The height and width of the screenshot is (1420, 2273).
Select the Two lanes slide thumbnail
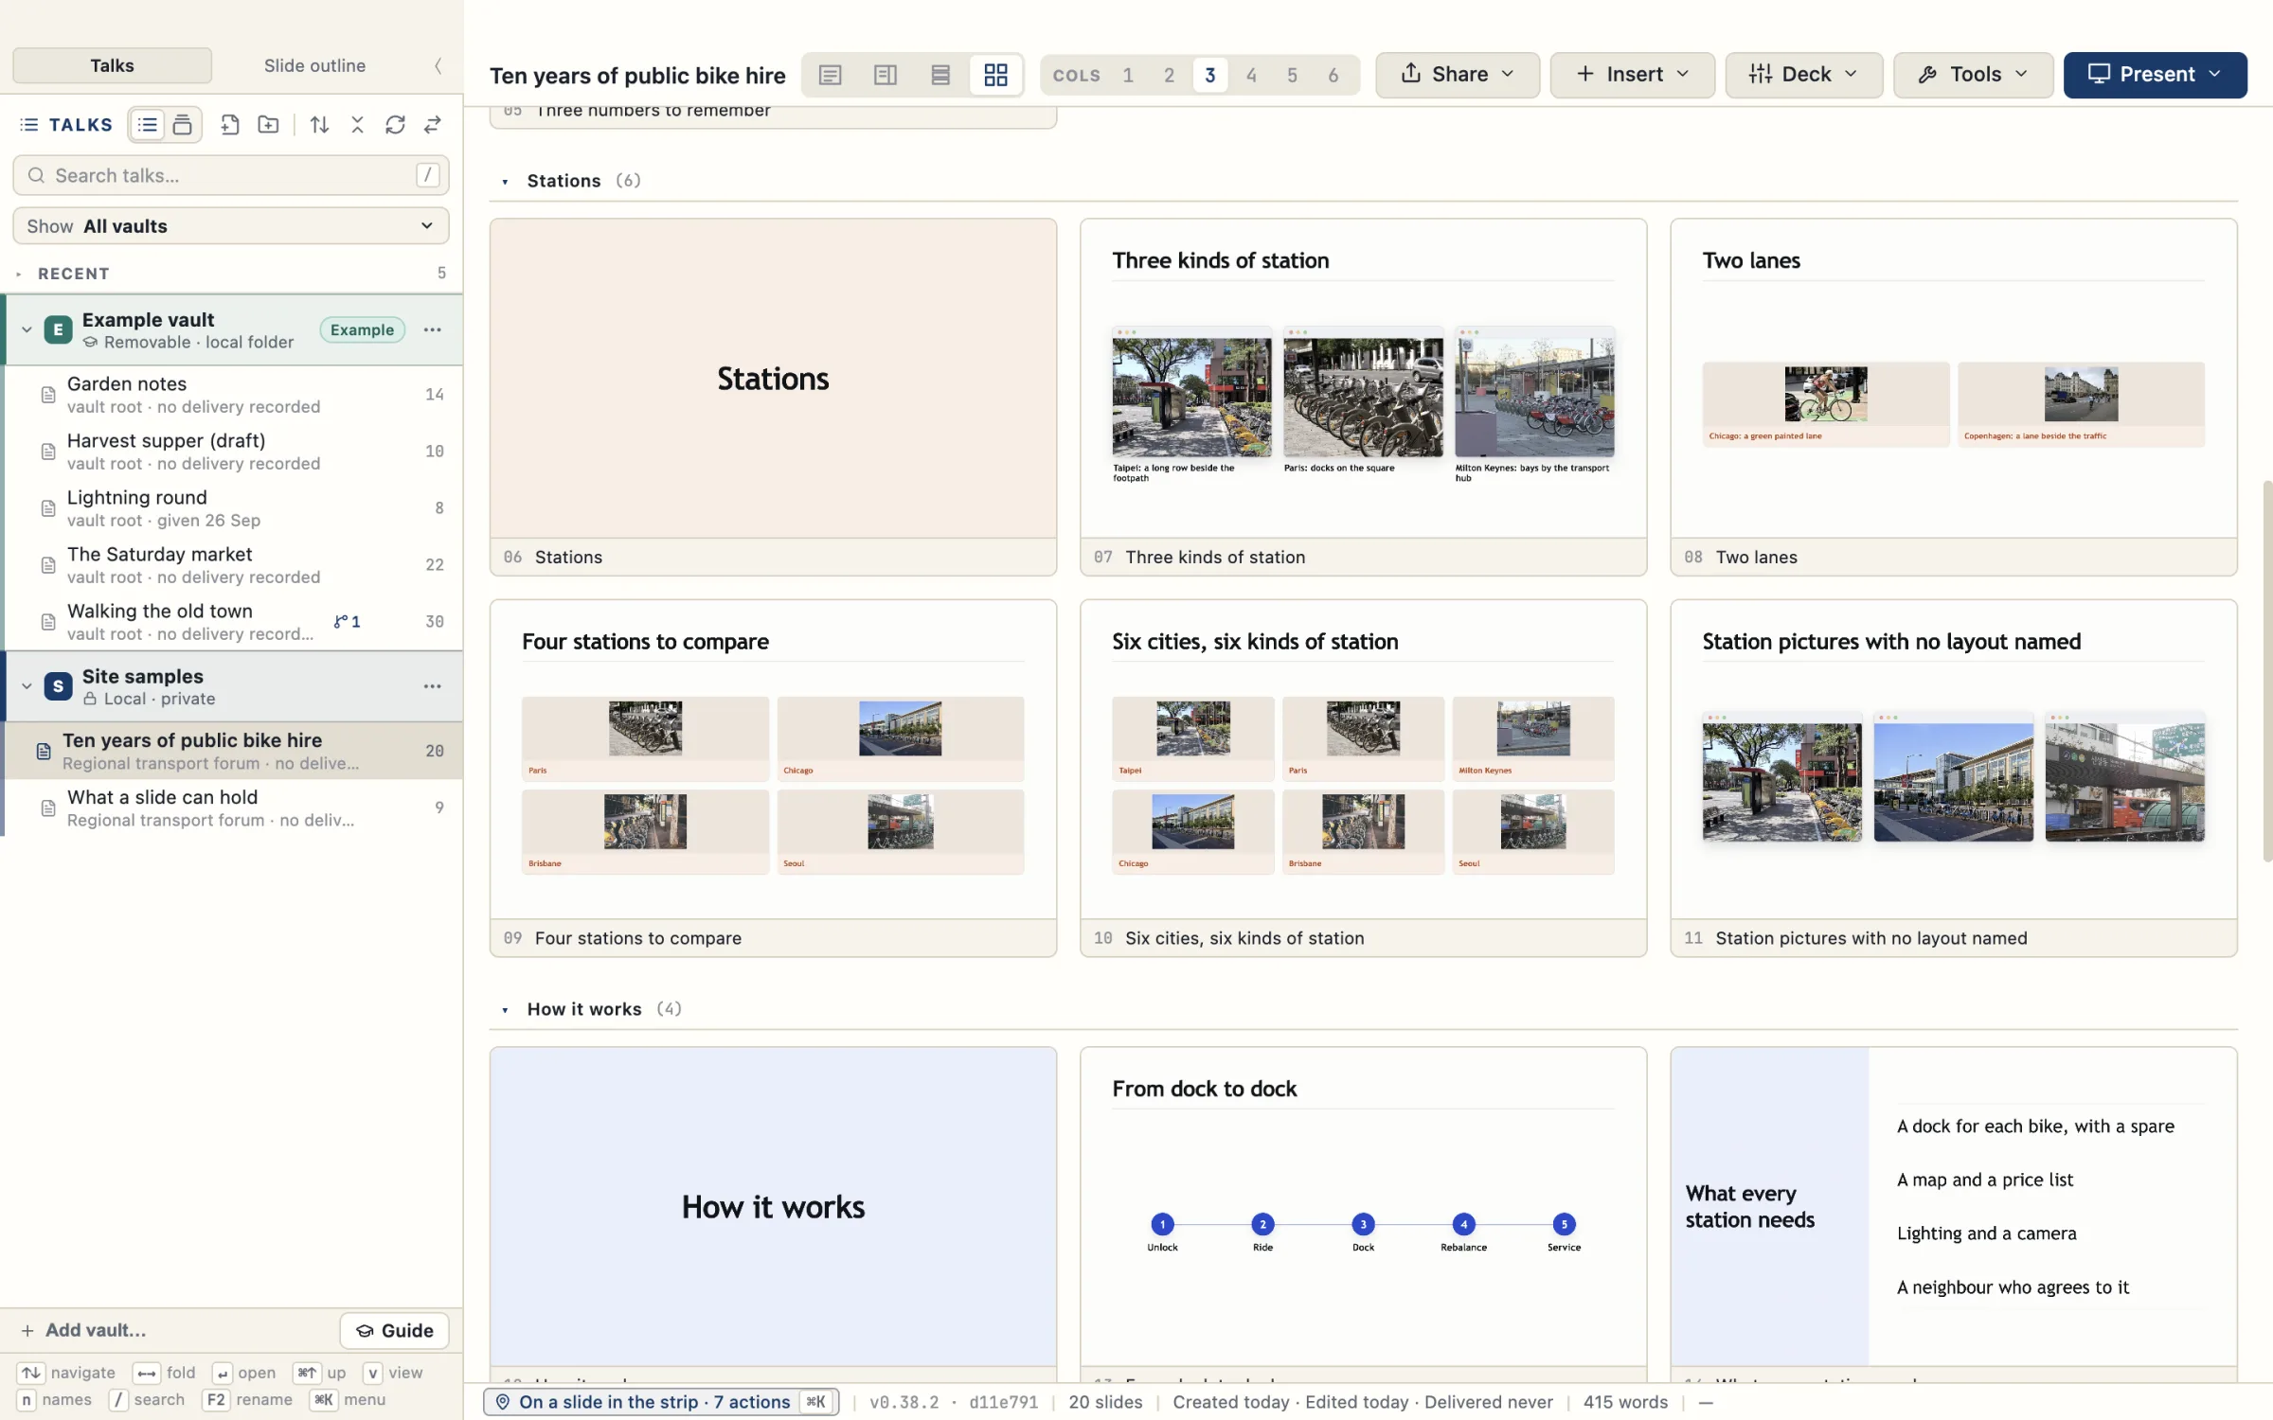1953,397
